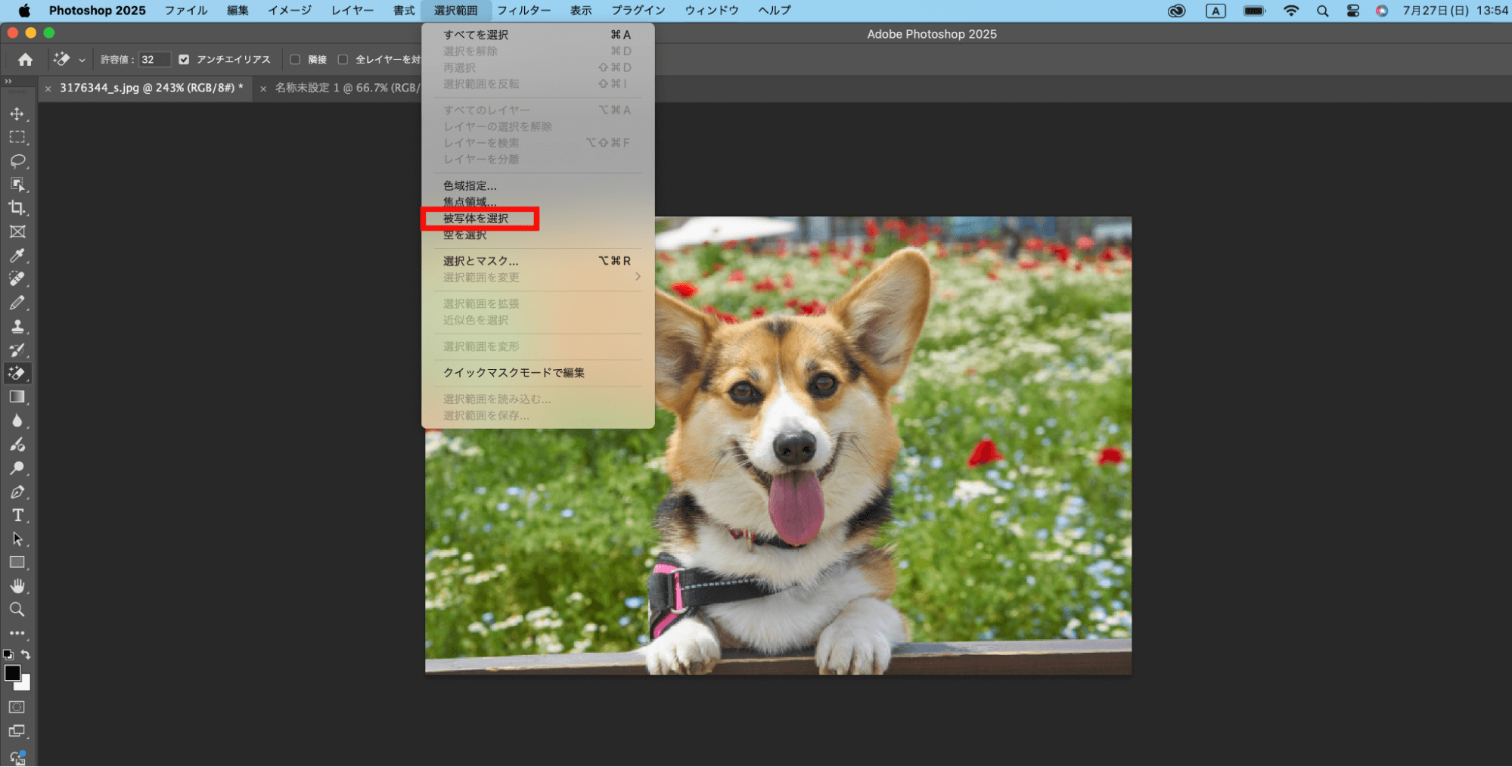Open the foreground color swatch
The width and height of the screenshot is (1512, 767).
(12, 672)
